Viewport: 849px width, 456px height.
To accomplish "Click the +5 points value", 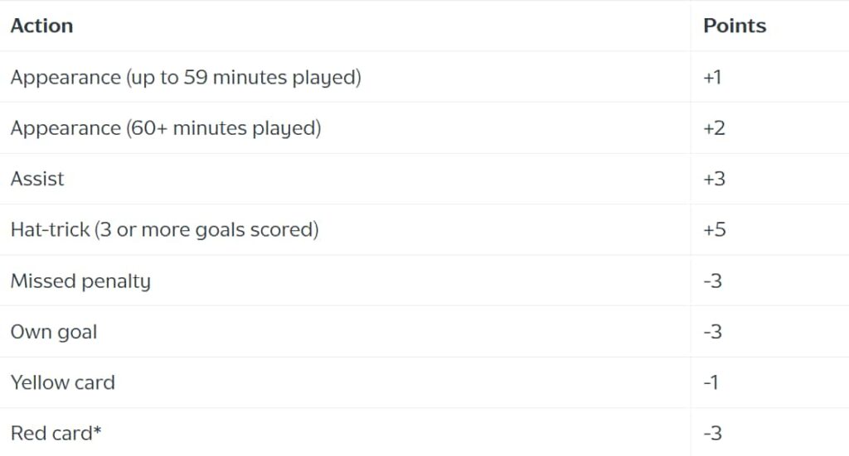I will coord(715,229).
